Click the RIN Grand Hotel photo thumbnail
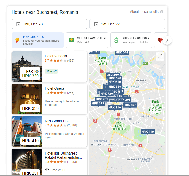Screen dimensions: 189x176 (27, 131)
